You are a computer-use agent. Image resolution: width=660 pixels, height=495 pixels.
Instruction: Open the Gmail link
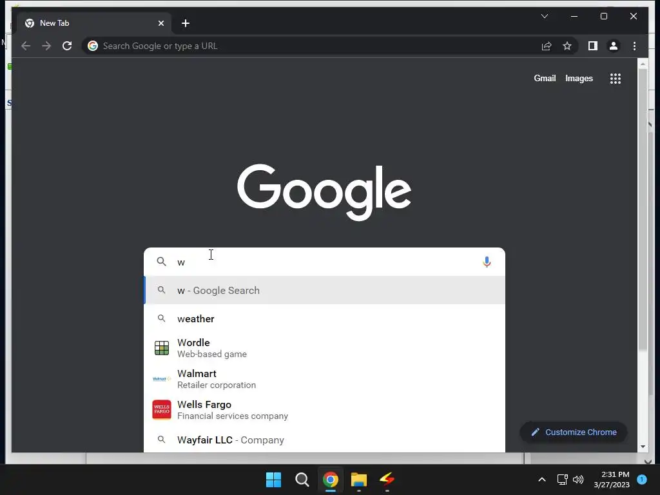point(545,78)
